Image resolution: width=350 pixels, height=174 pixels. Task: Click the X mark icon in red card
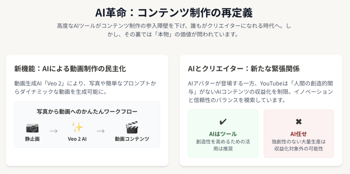(x=299, y=122)
